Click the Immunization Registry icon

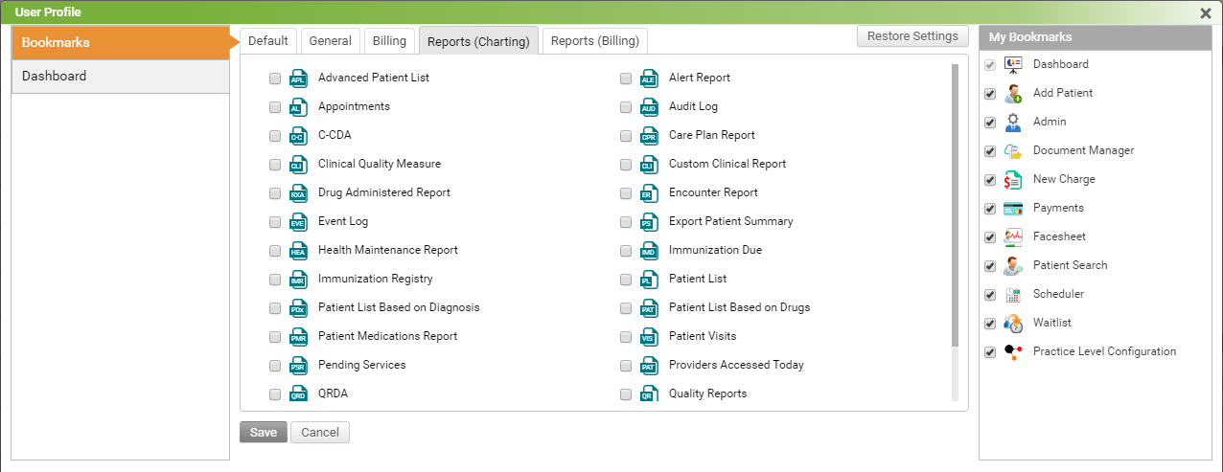(298, 280)
